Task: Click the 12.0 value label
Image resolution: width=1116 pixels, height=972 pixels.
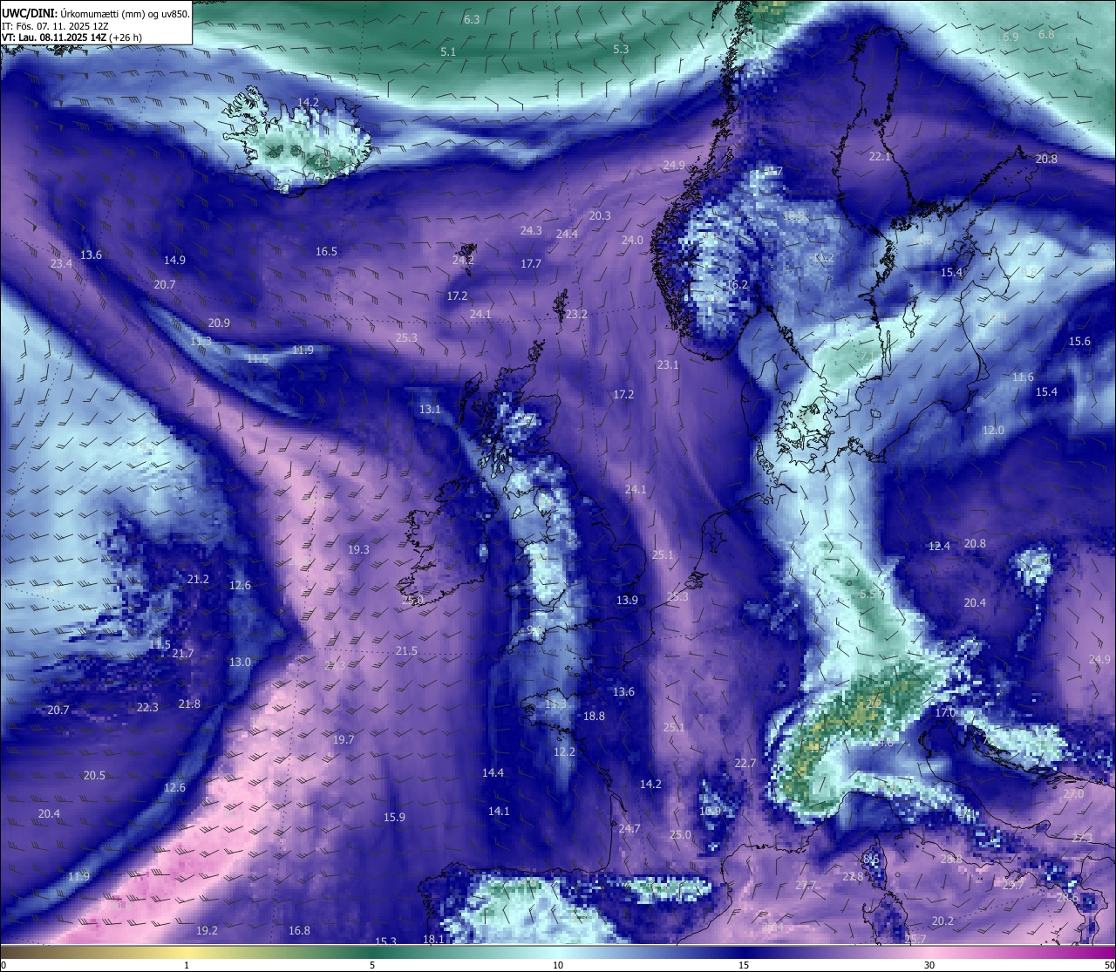Action: click(x=993, y=431)
